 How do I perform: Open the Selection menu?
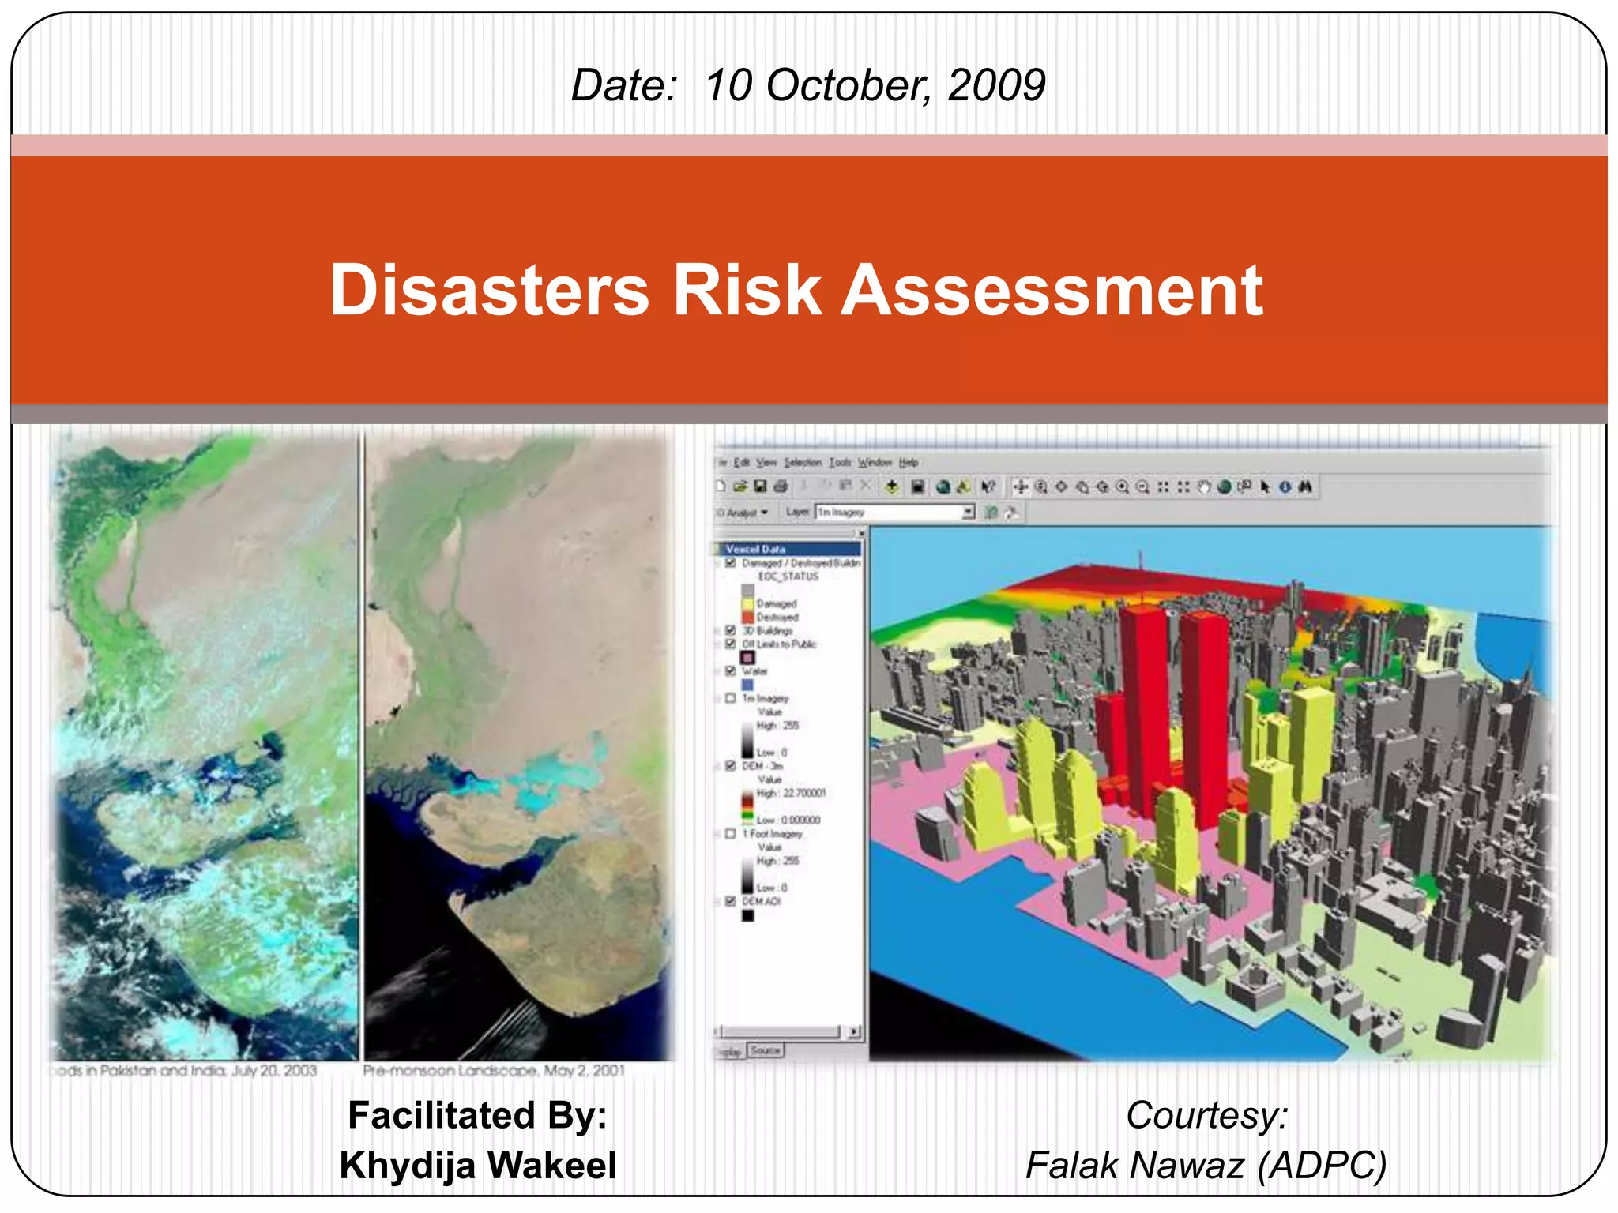[x=803, y=462]
